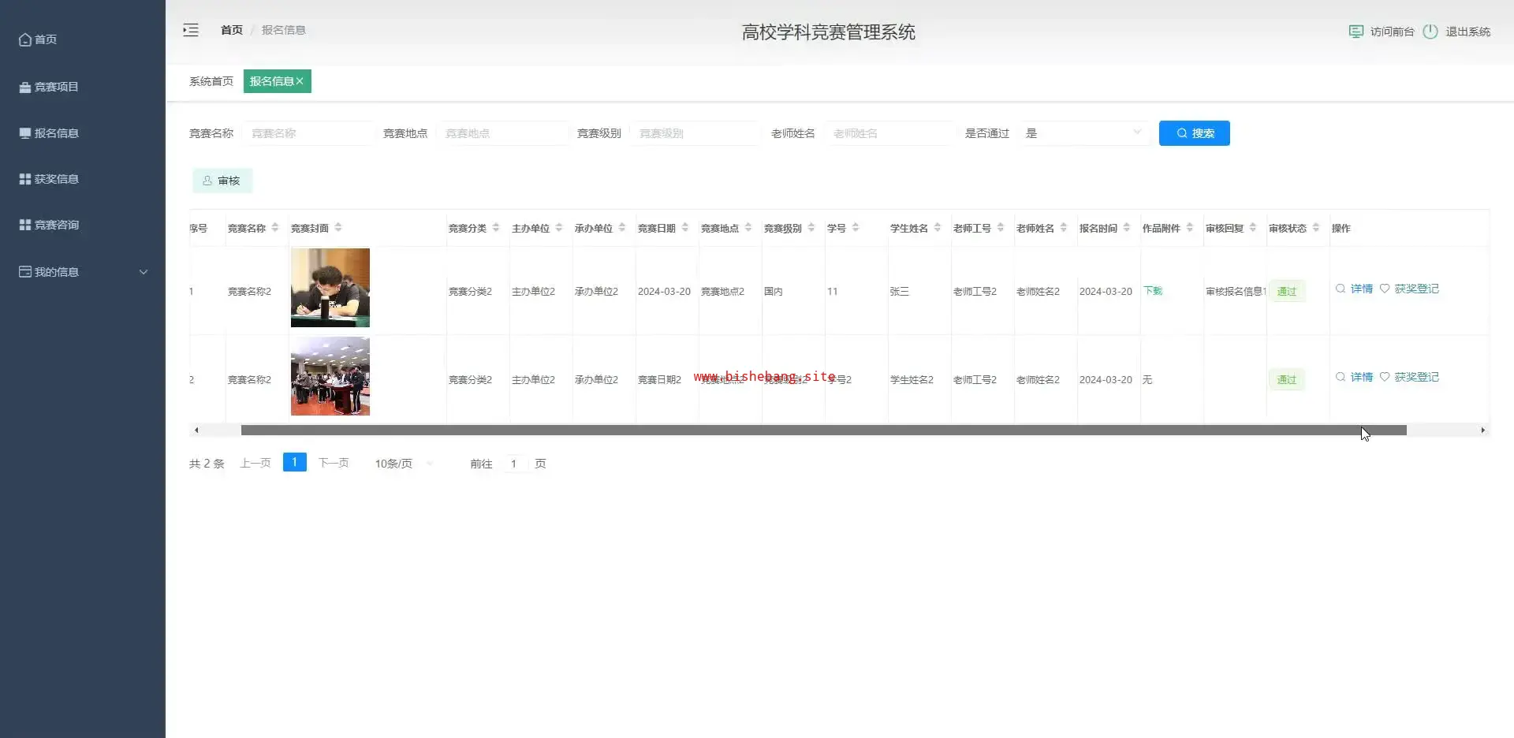Screen dimensions: 1514x738
Task: Go to 竞赛咨询 in the sidebar
Action: (56, 225)
